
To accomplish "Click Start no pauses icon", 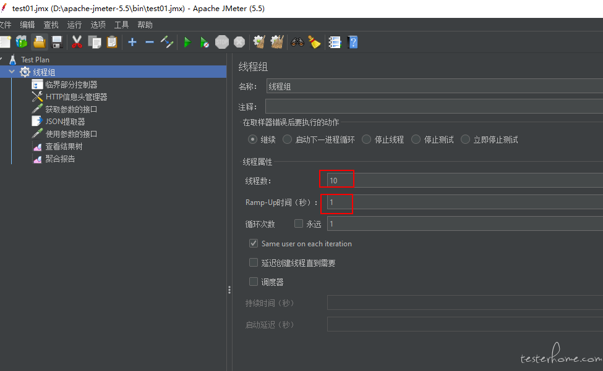I will (204, 42).
